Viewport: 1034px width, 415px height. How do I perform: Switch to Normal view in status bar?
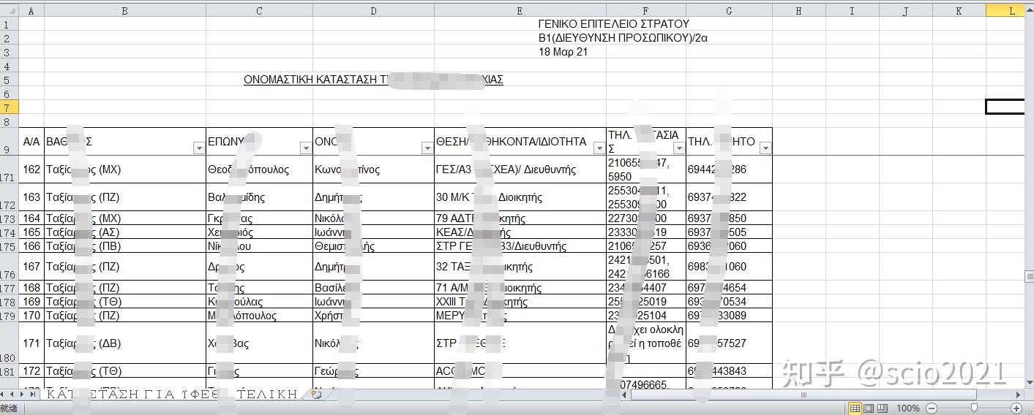(854, 408)
